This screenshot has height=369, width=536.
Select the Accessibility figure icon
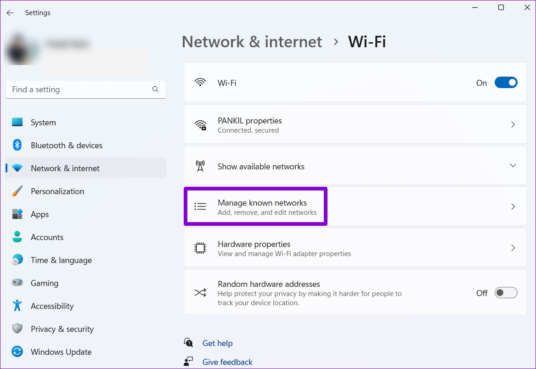17,306
